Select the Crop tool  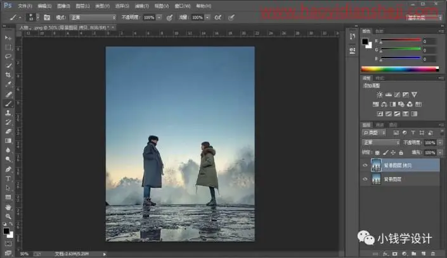point(8,75)
